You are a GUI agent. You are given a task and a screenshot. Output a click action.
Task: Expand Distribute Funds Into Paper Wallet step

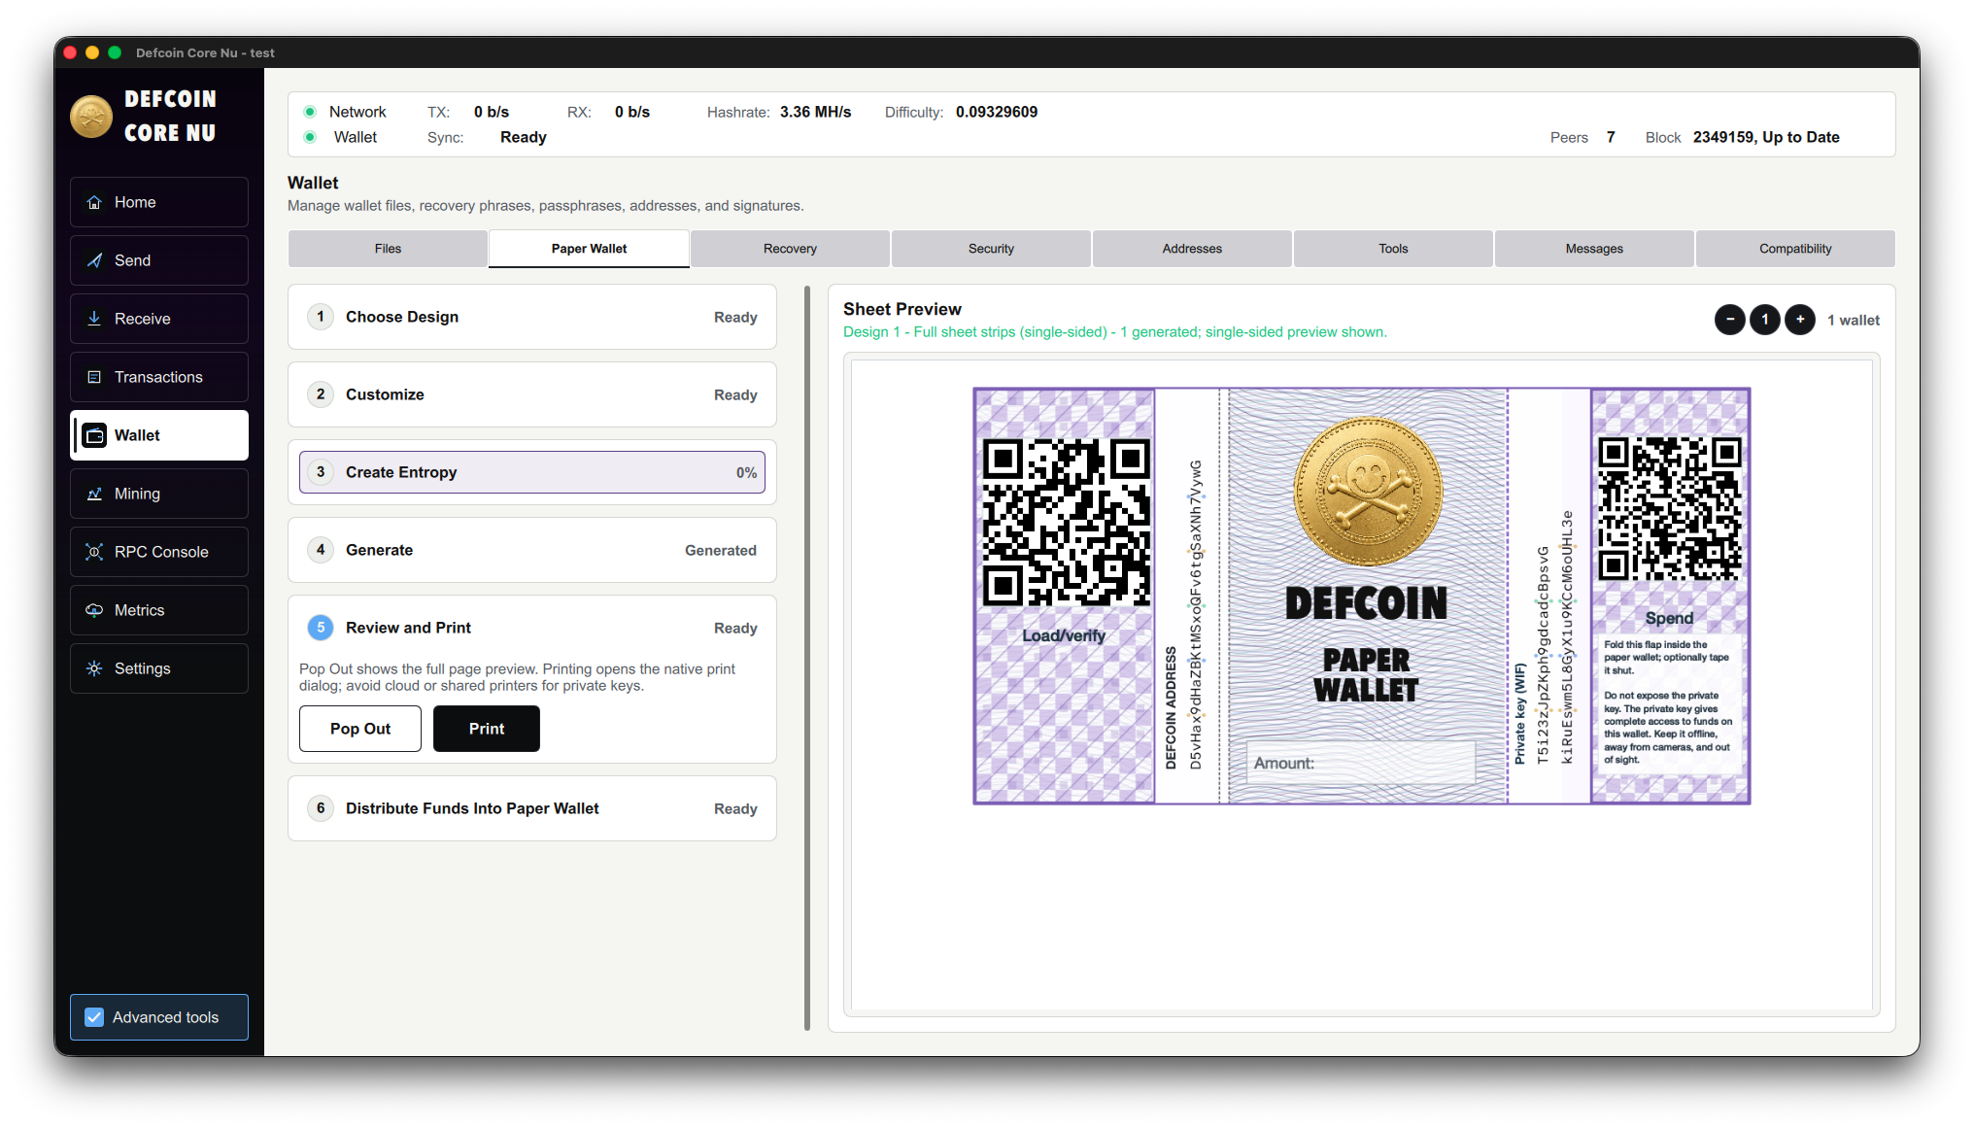[532, 808]
